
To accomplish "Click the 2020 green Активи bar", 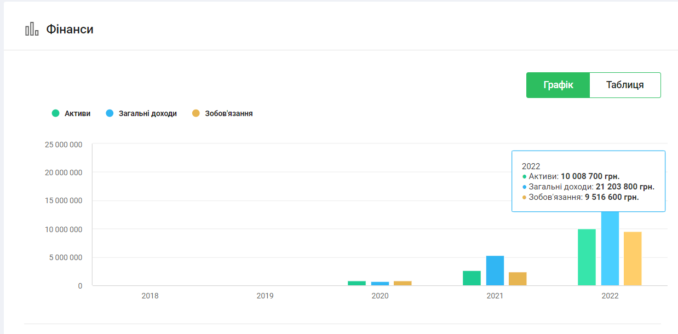I will coord(357,283).
